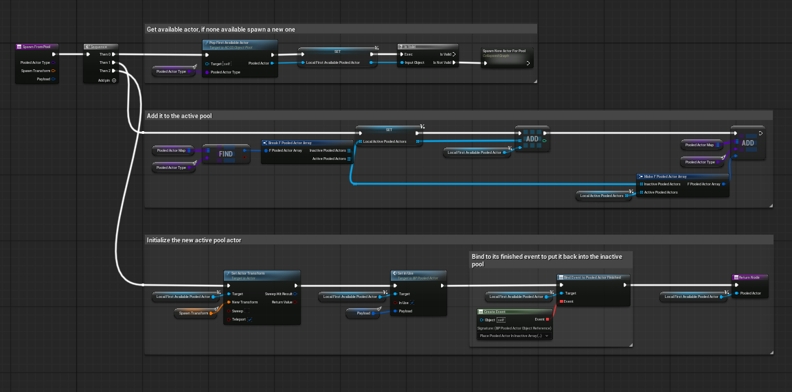Uncheck the Teleport checkbox
This screenshot has width=792, height=392.
249,319
